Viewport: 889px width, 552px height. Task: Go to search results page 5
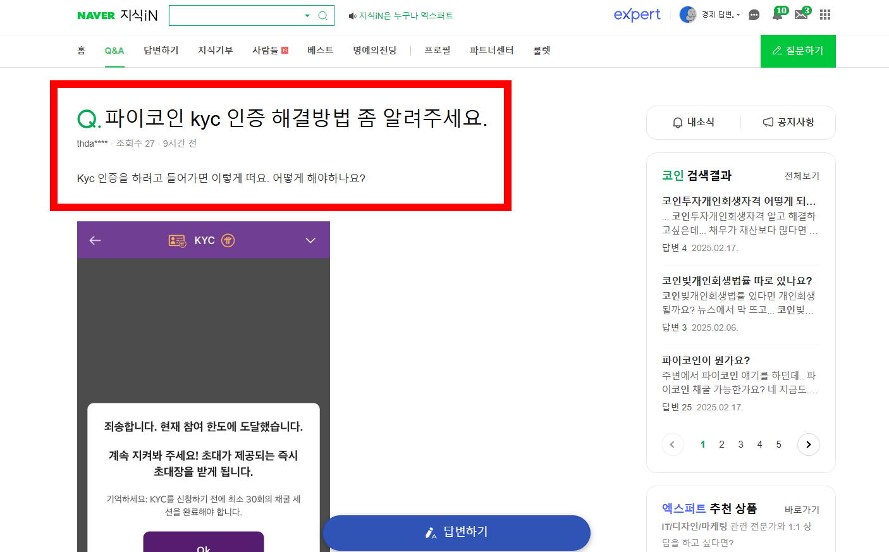click(778, 445)
